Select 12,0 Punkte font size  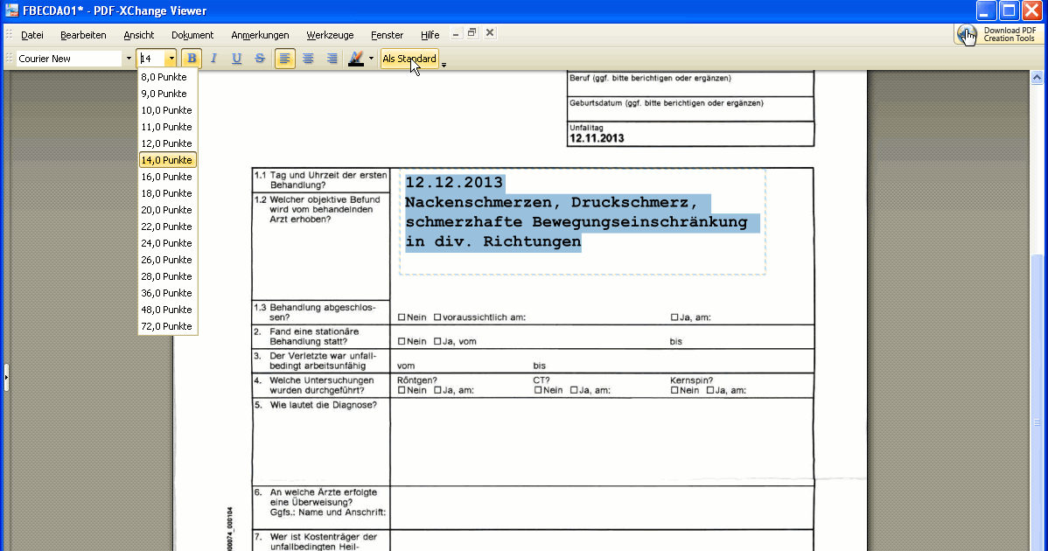click(167, 143)
